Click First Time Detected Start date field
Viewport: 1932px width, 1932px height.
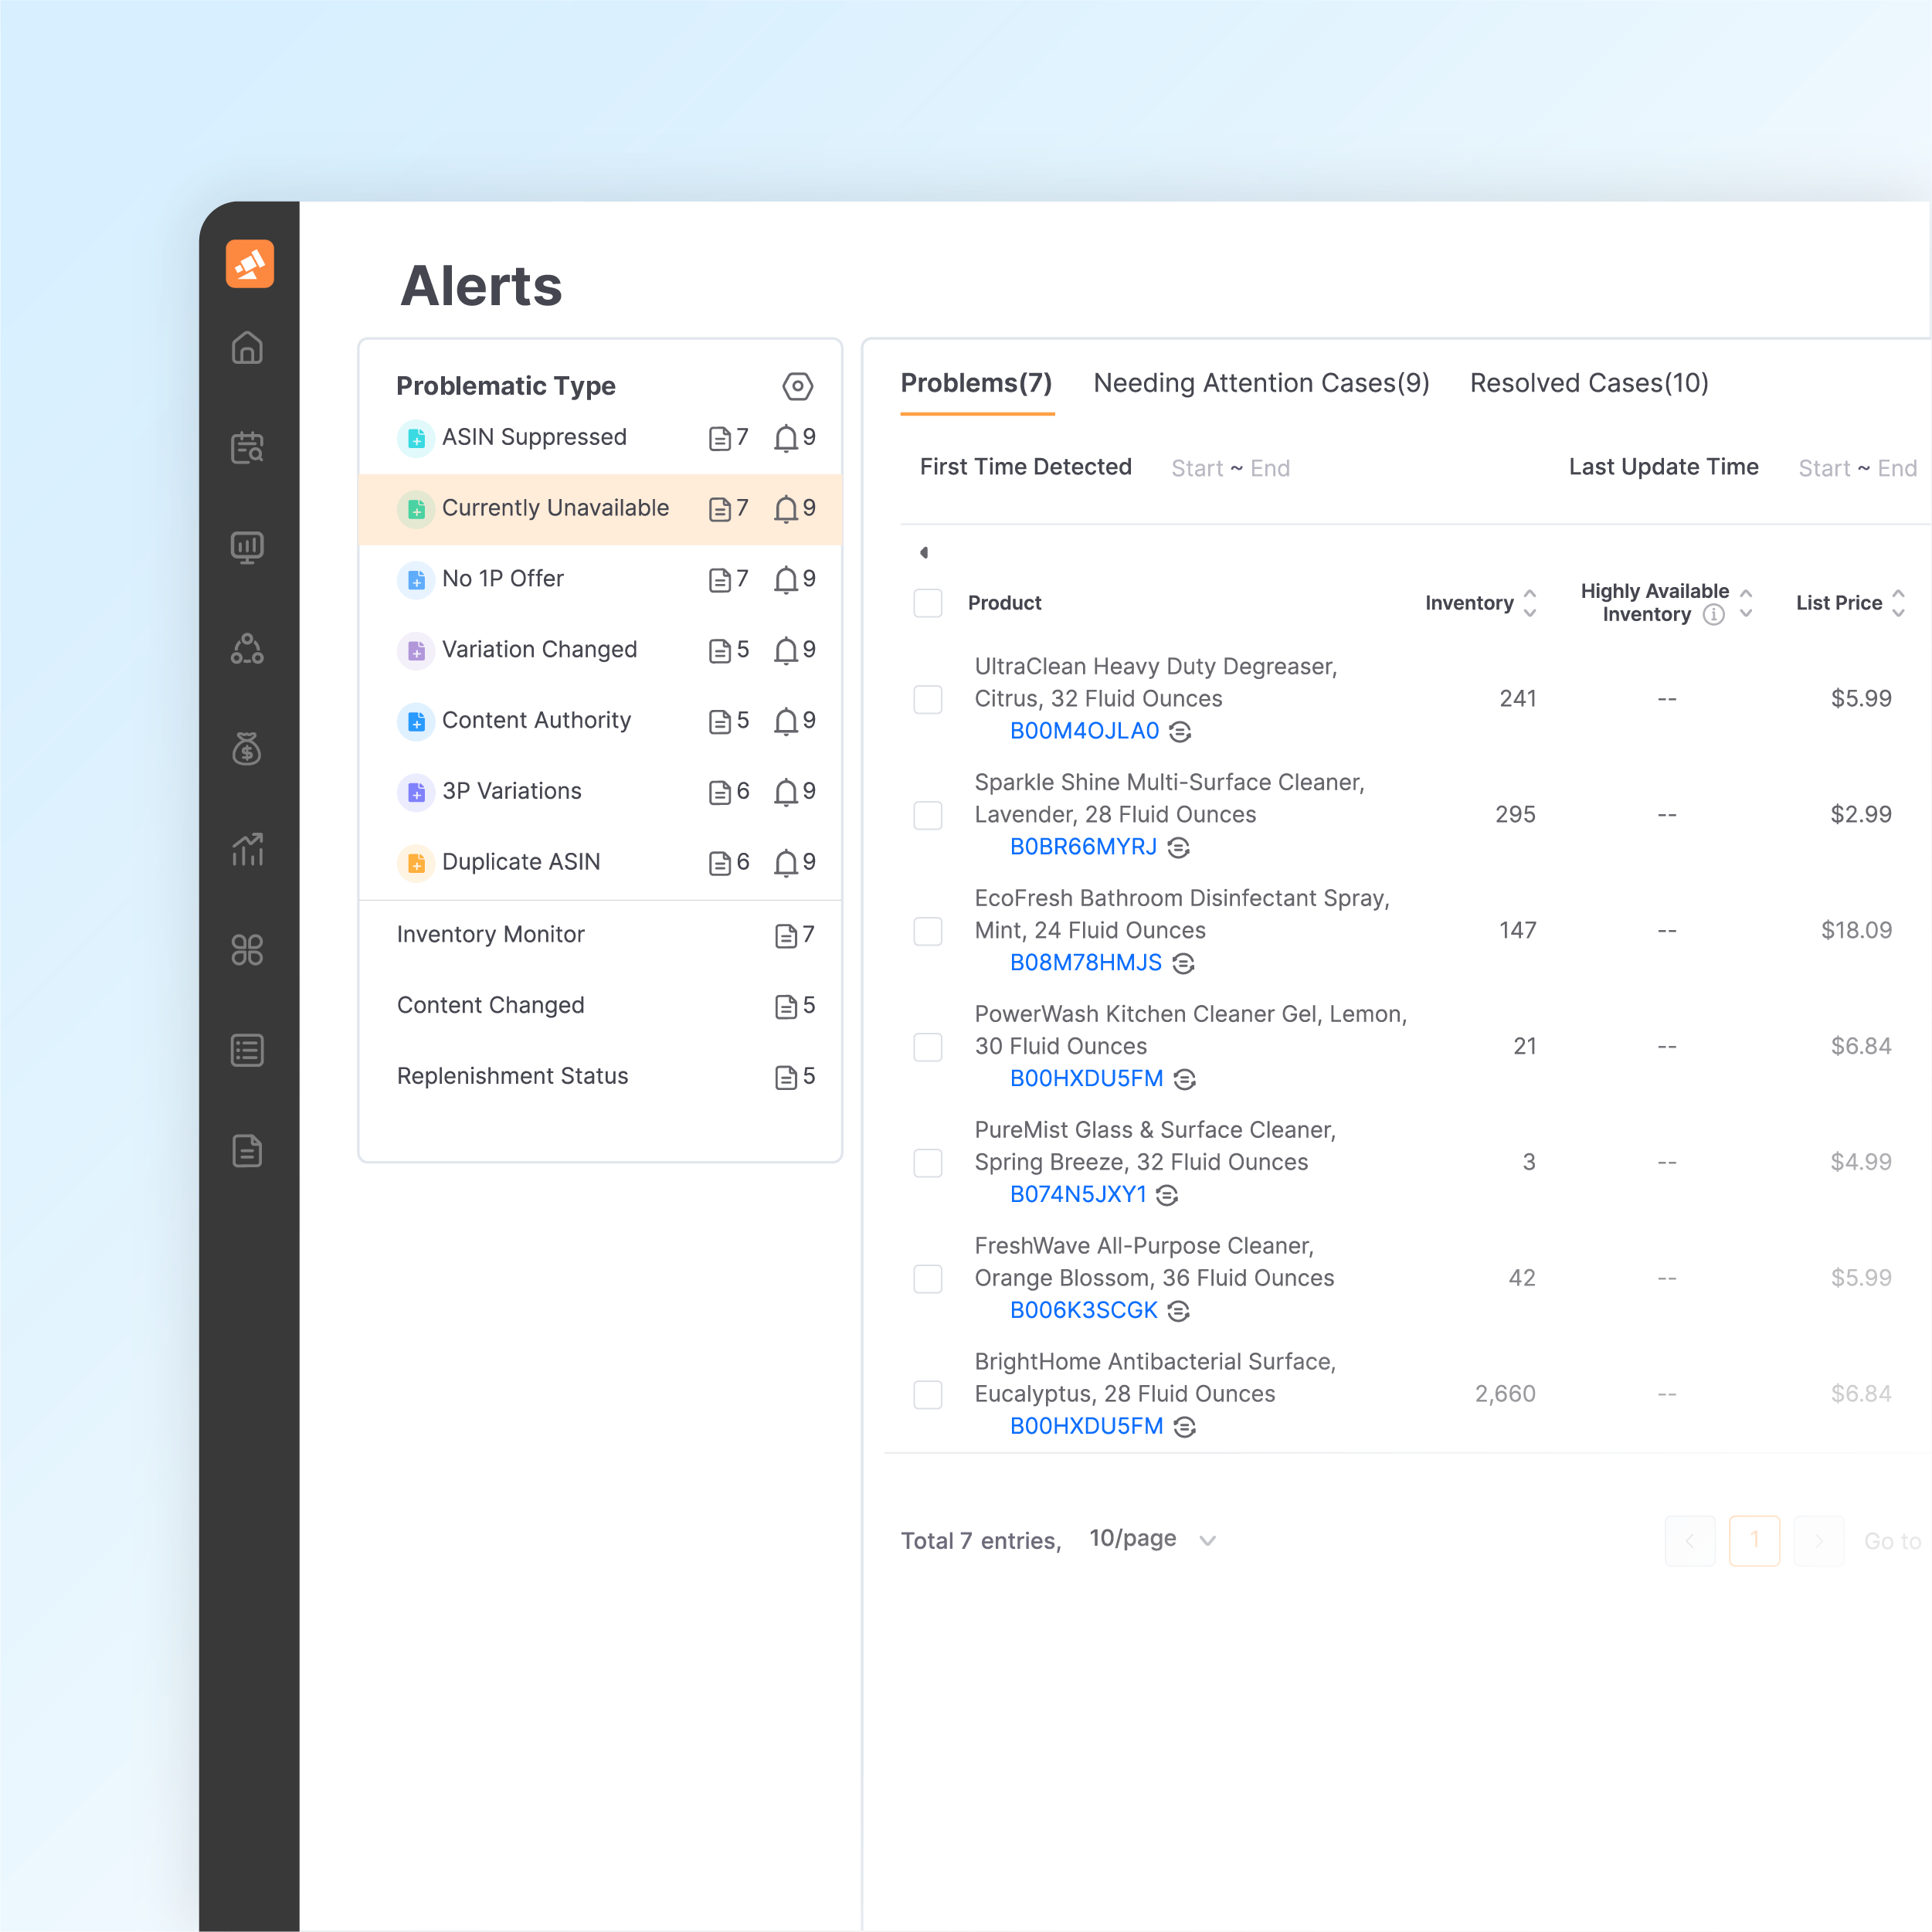pos(1197,468)
